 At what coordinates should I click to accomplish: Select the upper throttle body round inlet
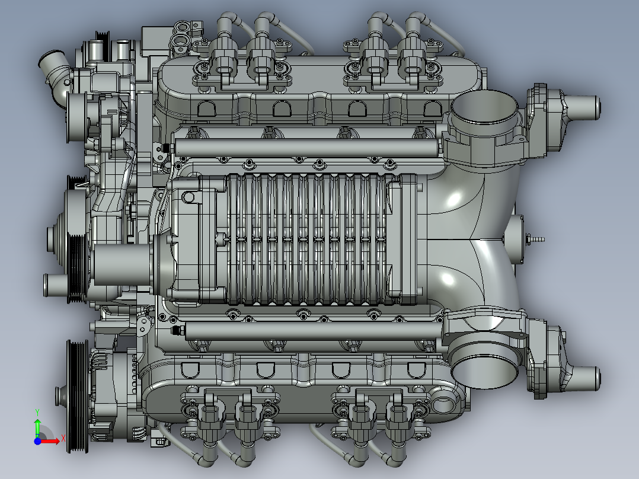484,107
